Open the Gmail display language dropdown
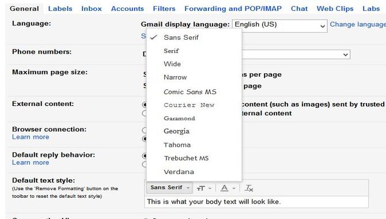Viewport: 386px width, 219px height. click(279, 25)
